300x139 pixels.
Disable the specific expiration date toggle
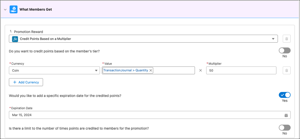pyautogui.click(x=285, y=95)
